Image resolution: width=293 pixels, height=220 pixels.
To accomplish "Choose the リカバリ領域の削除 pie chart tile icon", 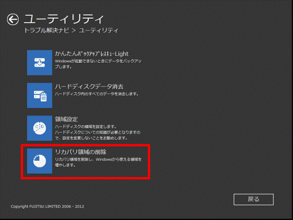I will (40, 161).
